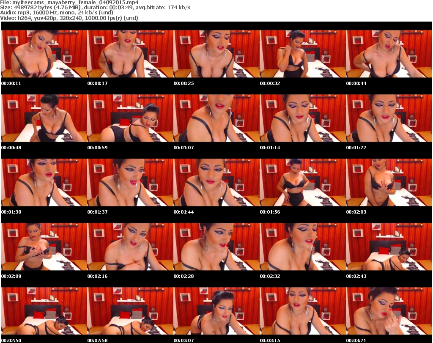
Task: Select the frame captured at 00:01:07
Action: (x=216, y=118)
